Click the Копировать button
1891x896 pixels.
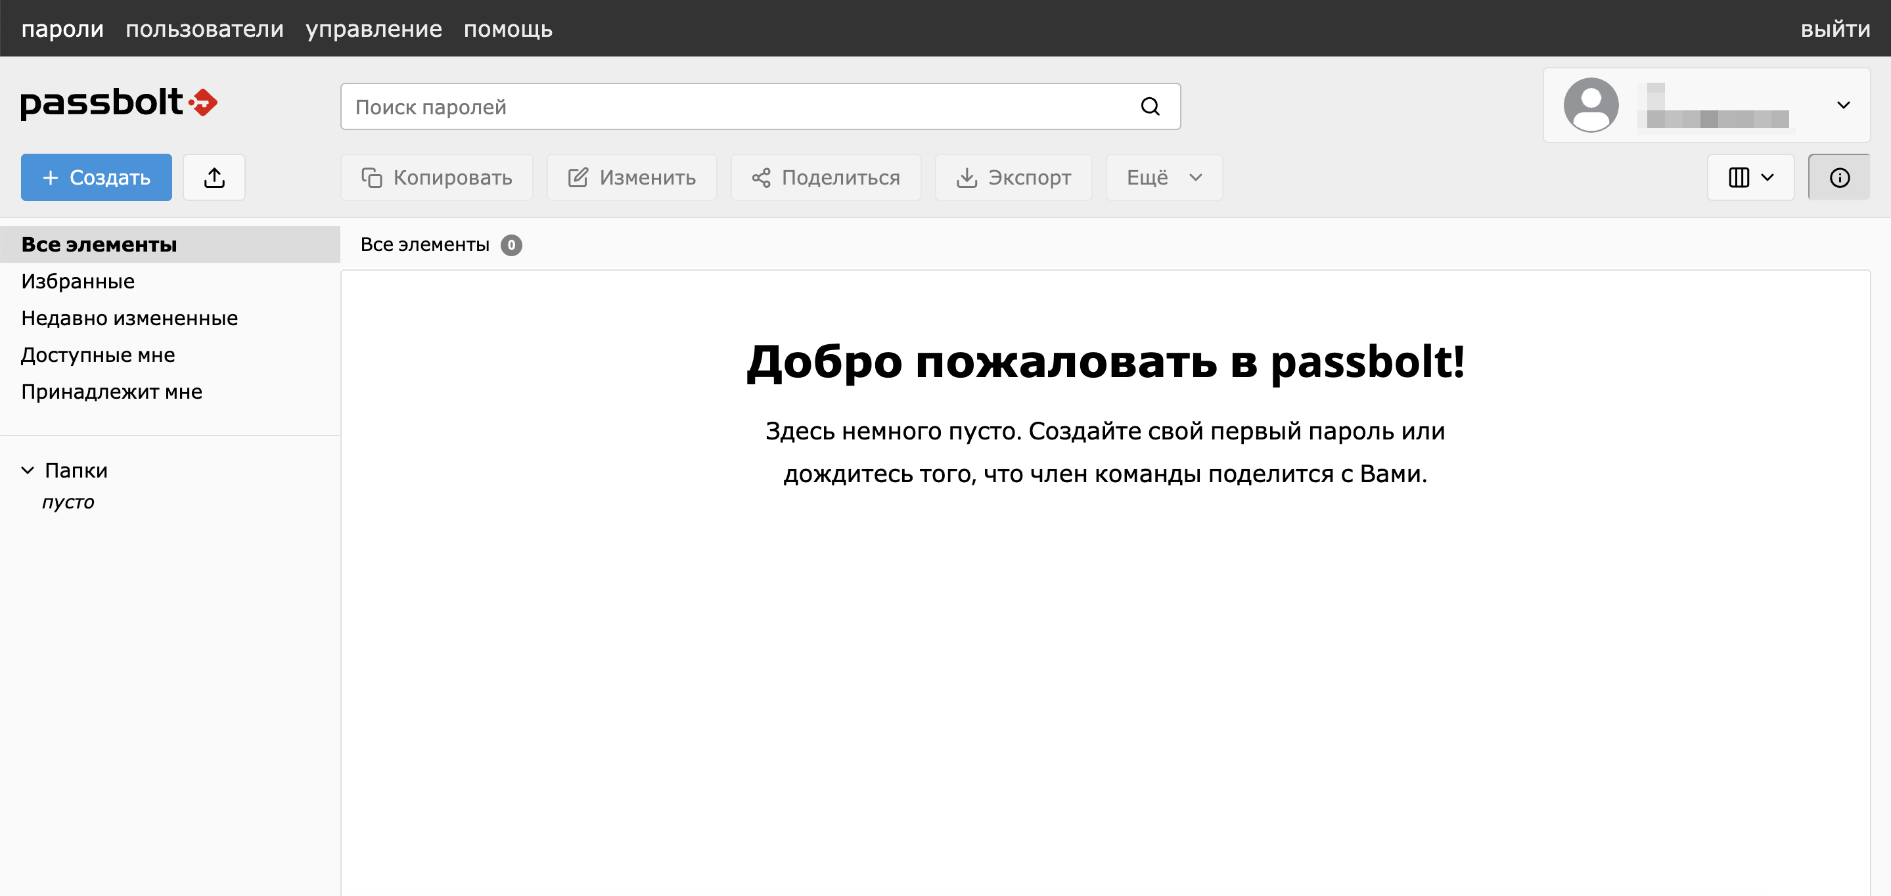click(x=437, y=177)
